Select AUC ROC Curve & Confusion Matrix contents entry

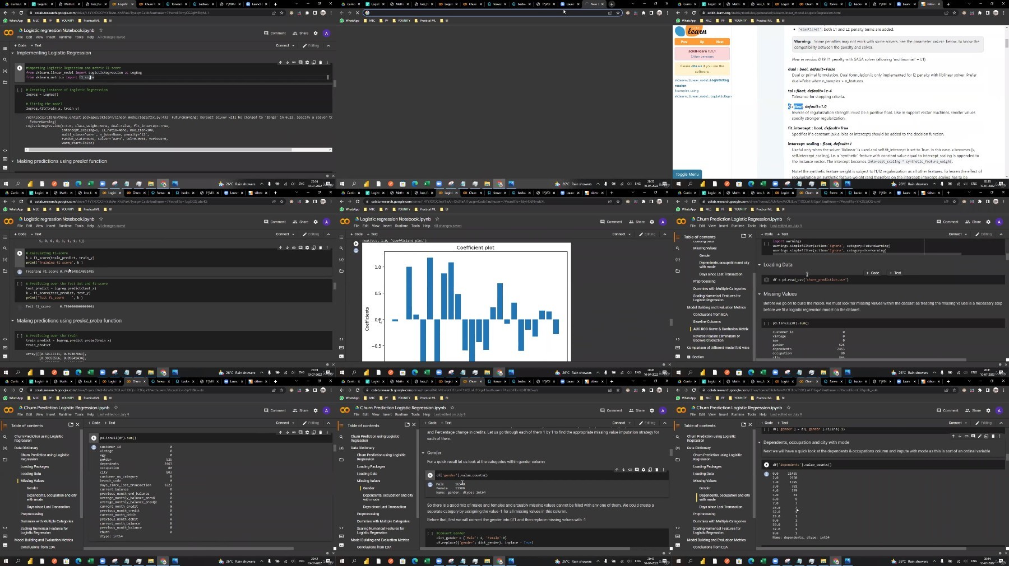click(x=721, y=329)
